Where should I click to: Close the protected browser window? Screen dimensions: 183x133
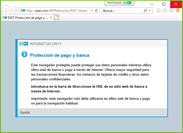coord(176,4)
